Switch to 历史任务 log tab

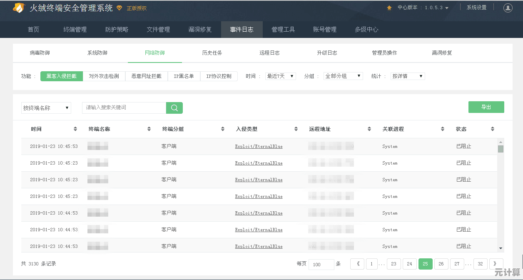click(x=212, y=53)
